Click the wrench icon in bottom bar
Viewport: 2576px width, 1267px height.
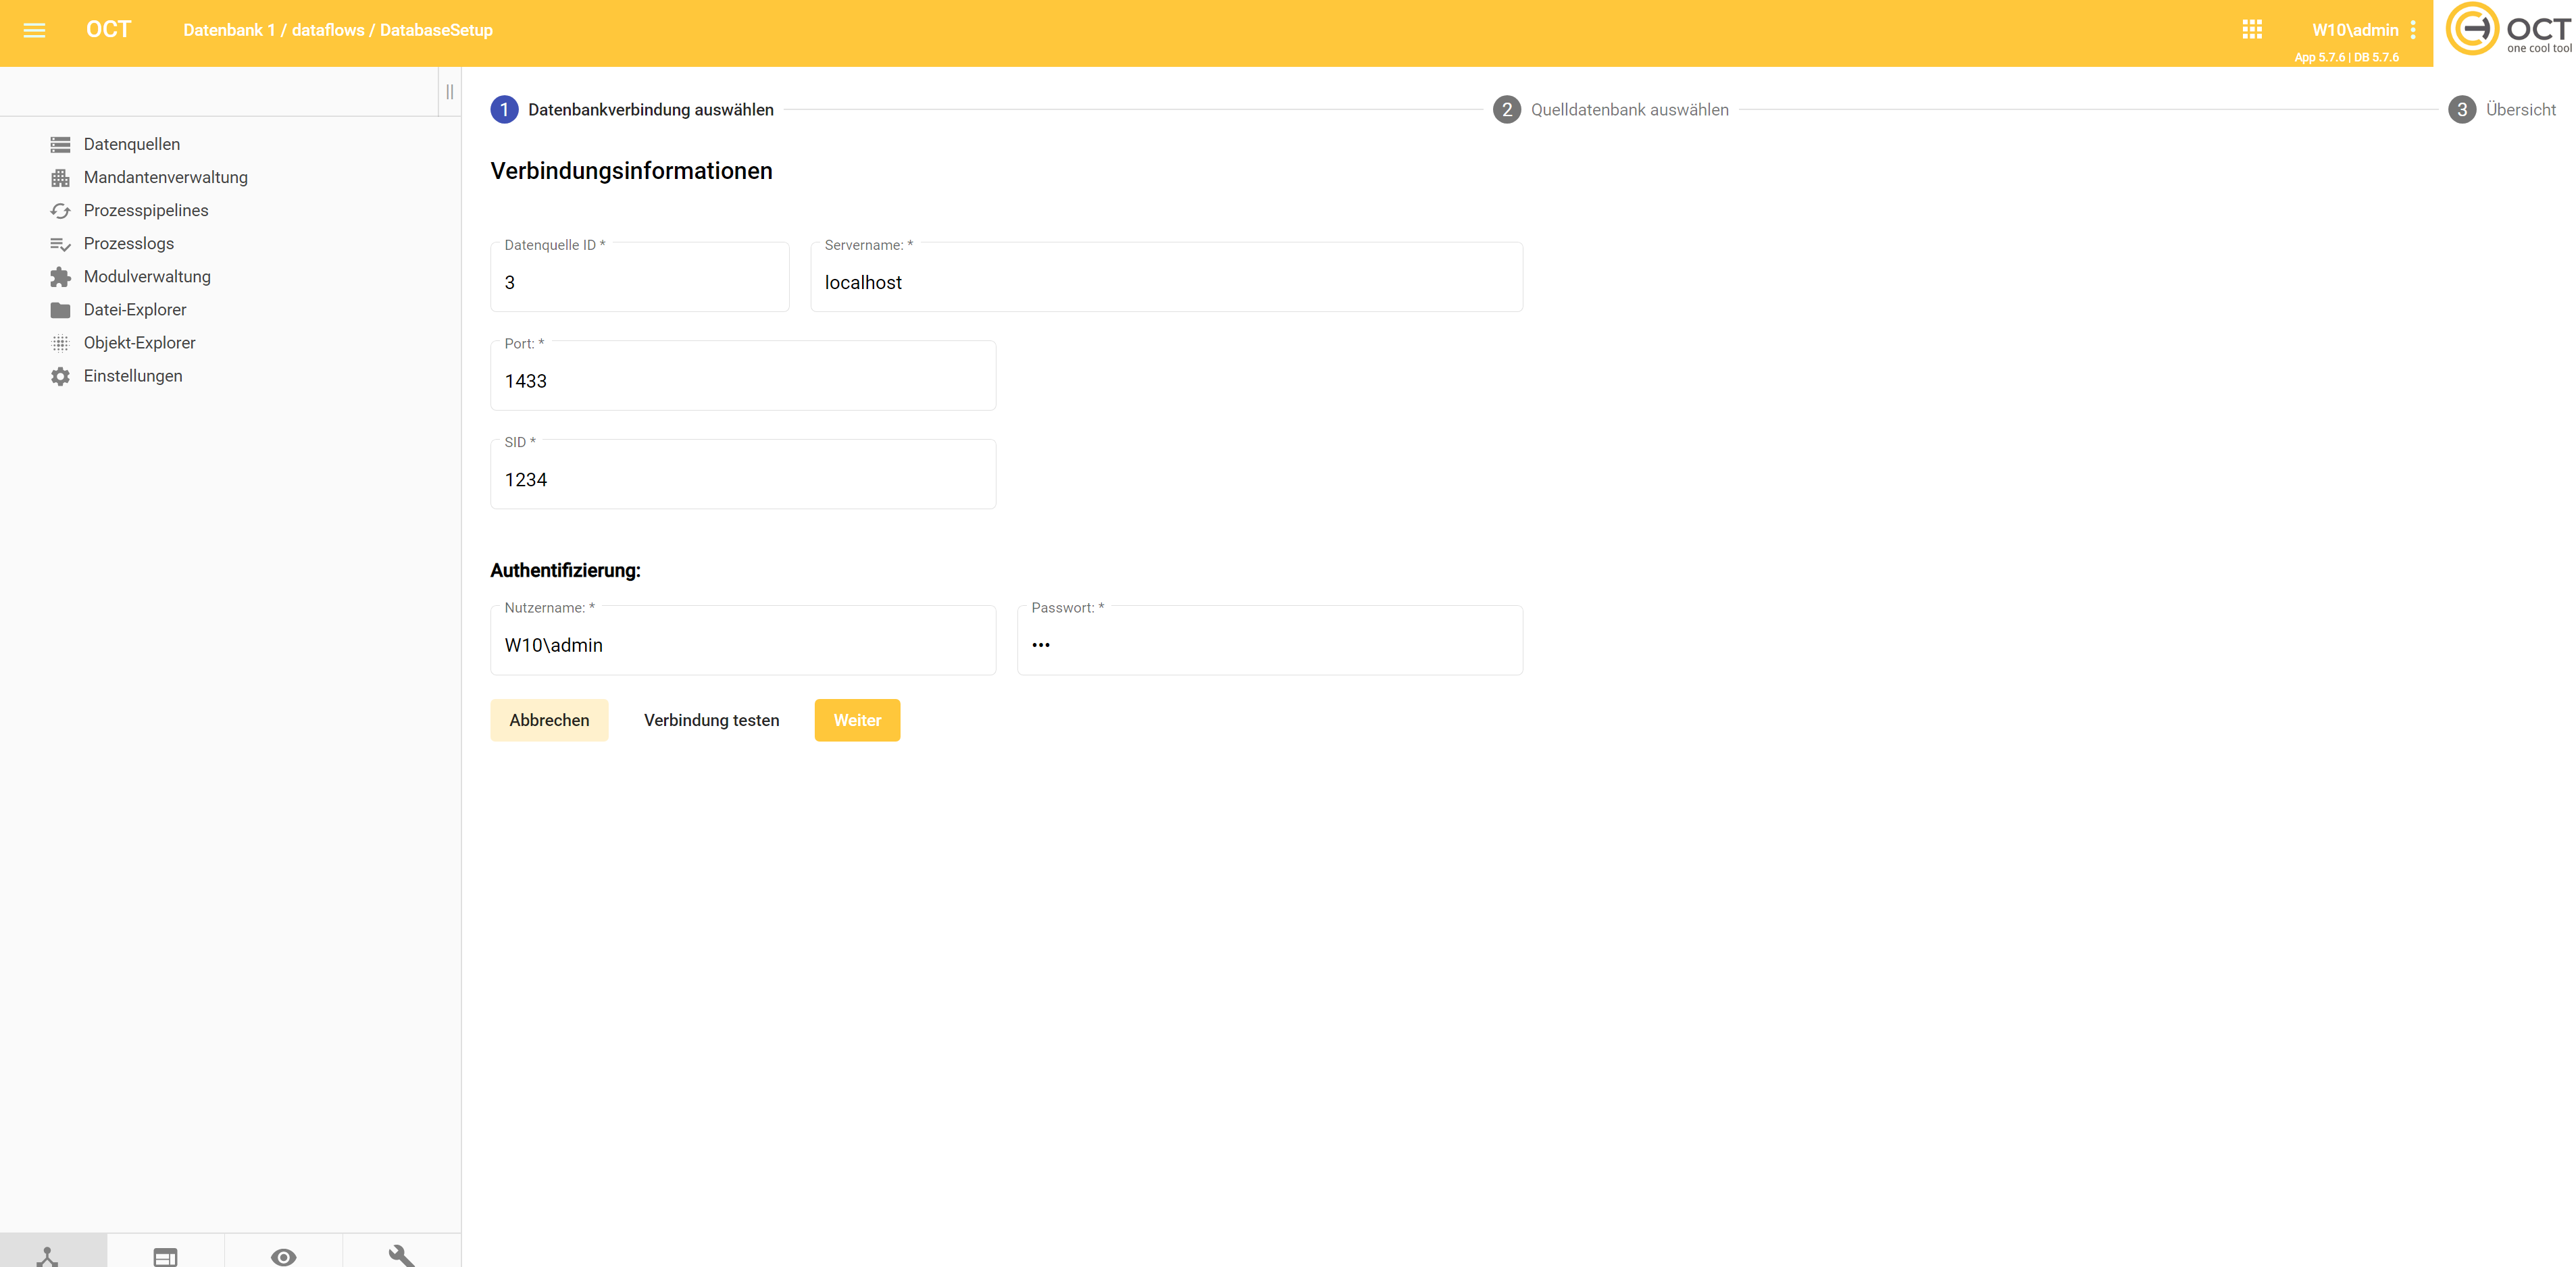pyautogui.click(x=401, y=1255)
